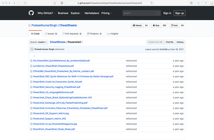Click the Safari sidebar toggle icon
This screenshot has width=214, height=140.
25,3
